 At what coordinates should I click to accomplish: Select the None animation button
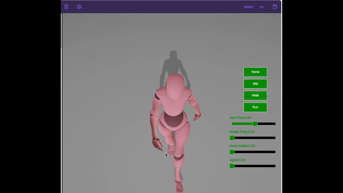[255, 72]
